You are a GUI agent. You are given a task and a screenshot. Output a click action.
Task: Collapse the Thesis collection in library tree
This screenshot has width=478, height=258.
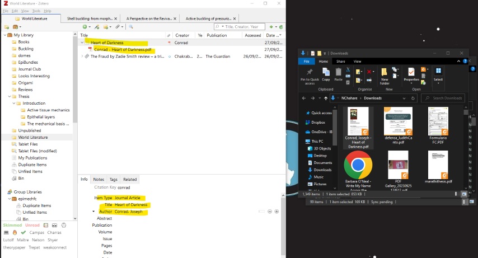pos(10,96)
